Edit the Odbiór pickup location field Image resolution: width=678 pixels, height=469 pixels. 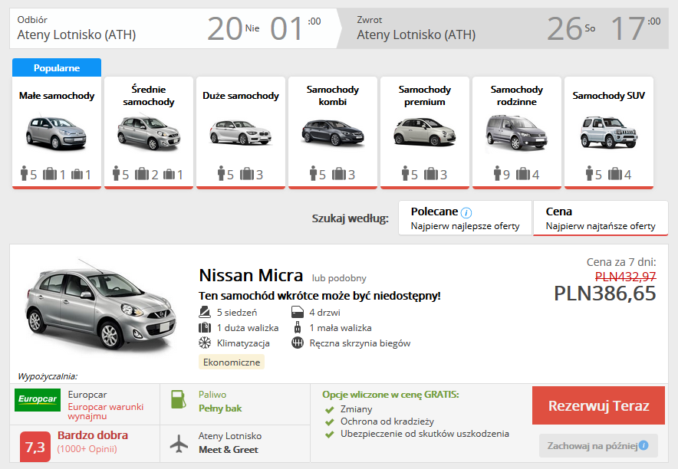tap(77, 34)
